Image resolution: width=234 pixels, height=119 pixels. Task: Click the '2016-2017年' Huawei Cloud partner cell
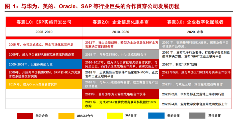coord(121,64)
